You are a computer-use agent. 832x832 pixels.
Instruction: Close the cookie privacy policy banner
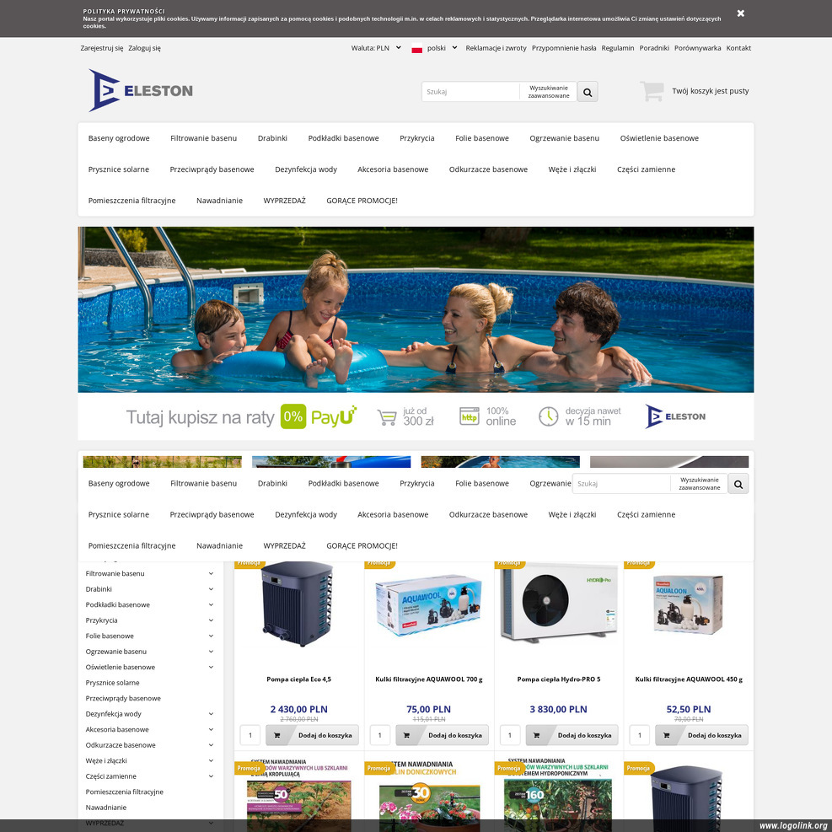tap(741, 13)
